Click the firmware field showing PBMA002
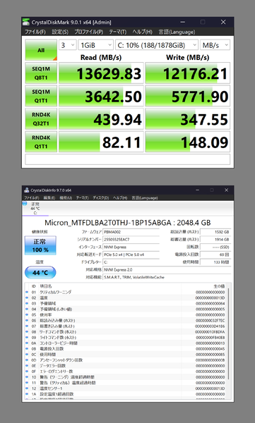 [131, 232]
